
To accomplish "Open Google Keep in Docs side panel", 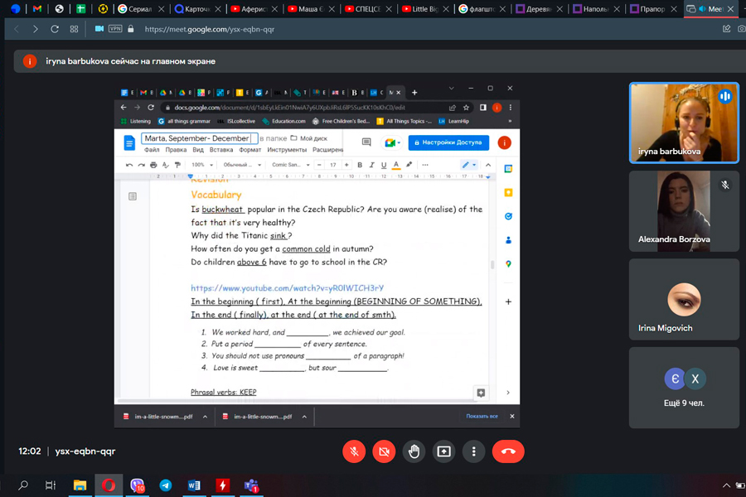I will [x=508, y=193].
